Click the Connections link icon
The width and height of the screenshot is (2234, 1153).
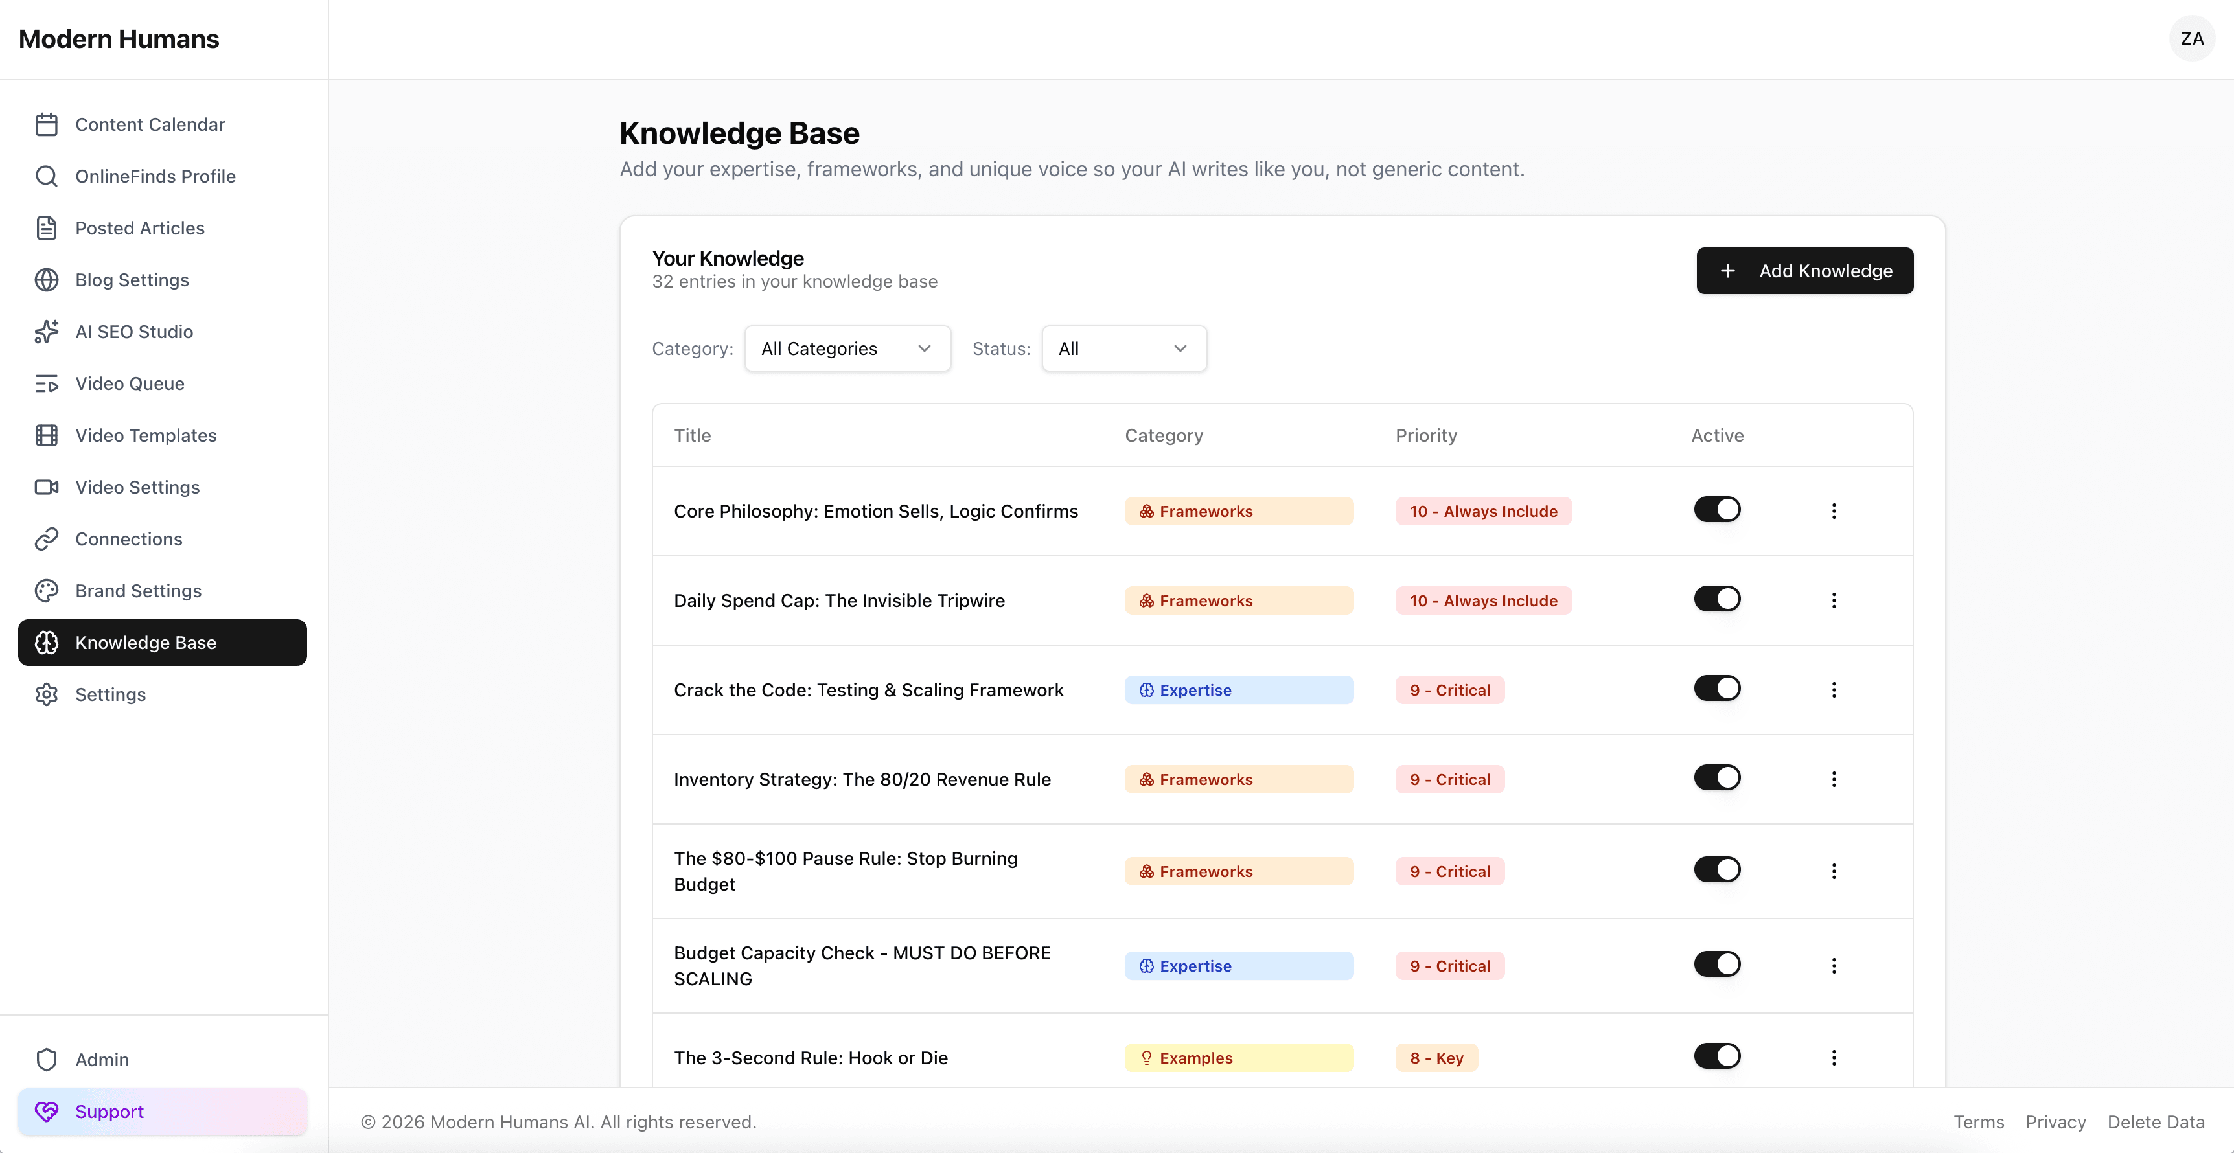[x=47, y=539]
